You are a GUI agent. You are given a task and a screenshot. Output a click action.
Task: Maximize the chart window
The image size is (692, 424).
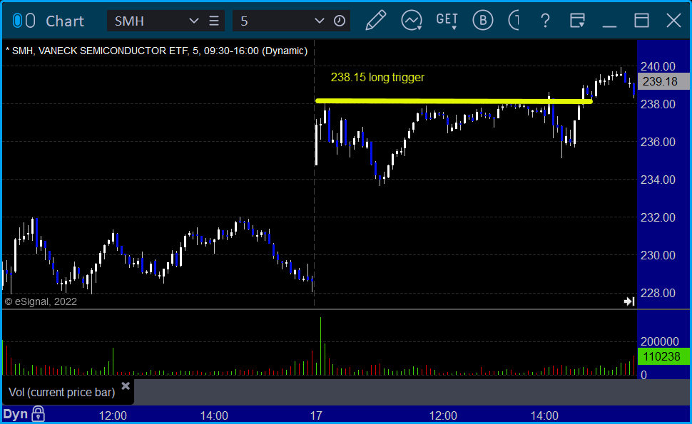641,21
